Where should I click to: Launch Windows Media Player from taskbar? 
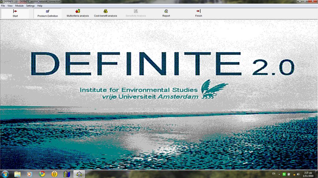tap(30, 174)
